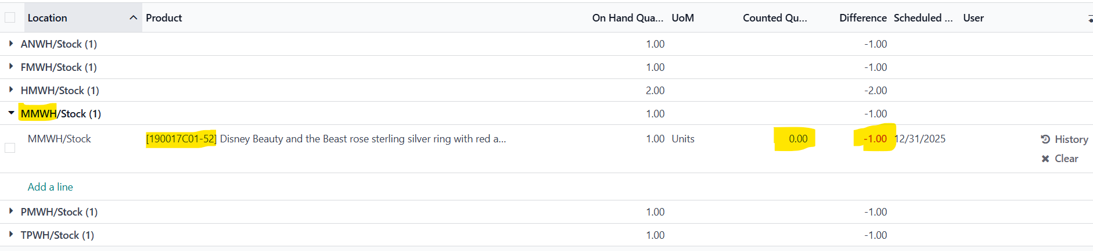
Task: Expand the TPWH/Stock group
Action: tap(11, 235)
